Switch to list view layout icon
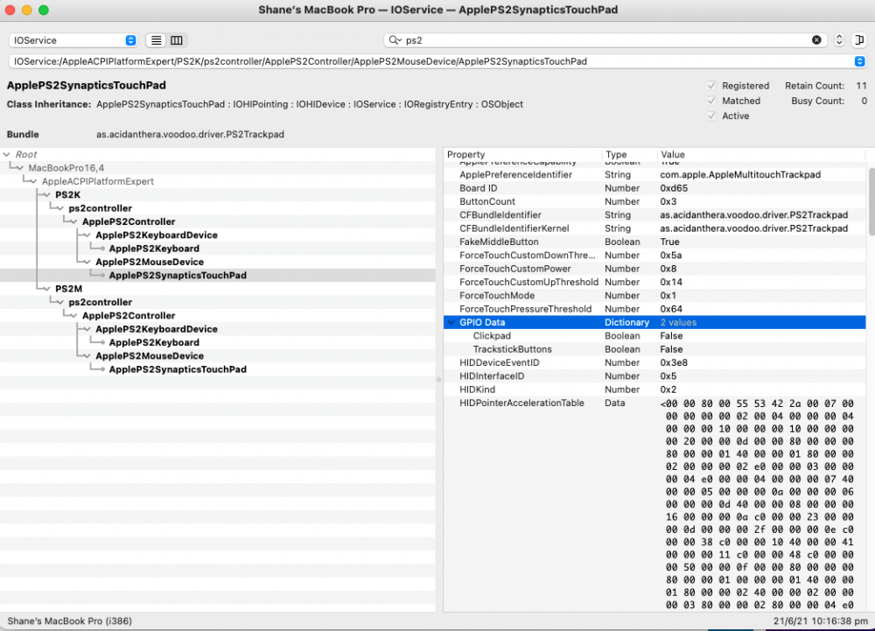This screenshot has height=631, width=875. 157,40
